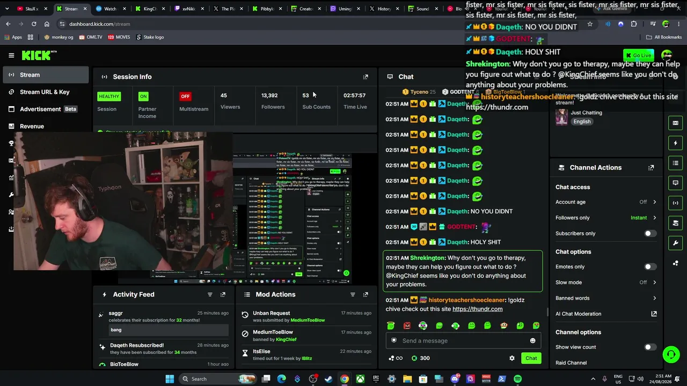This screenshot has width=687, height=386.
Task: Open AI Chat Moderation external link
Action: 654,314
